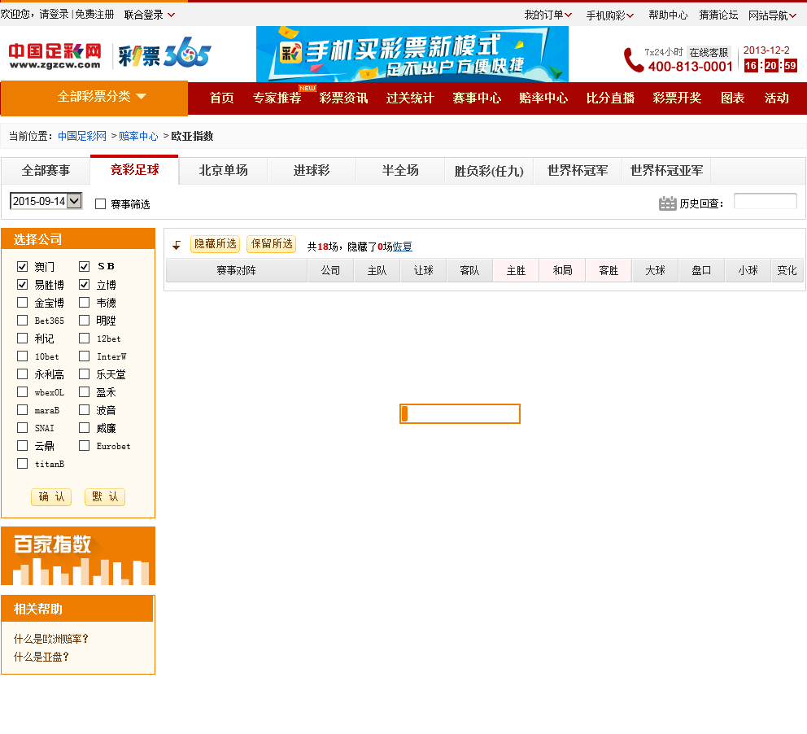The width and height of the screenshot is (807, 734).
Task: Check the Eurobet checkbox
Action: click(85, 445)
